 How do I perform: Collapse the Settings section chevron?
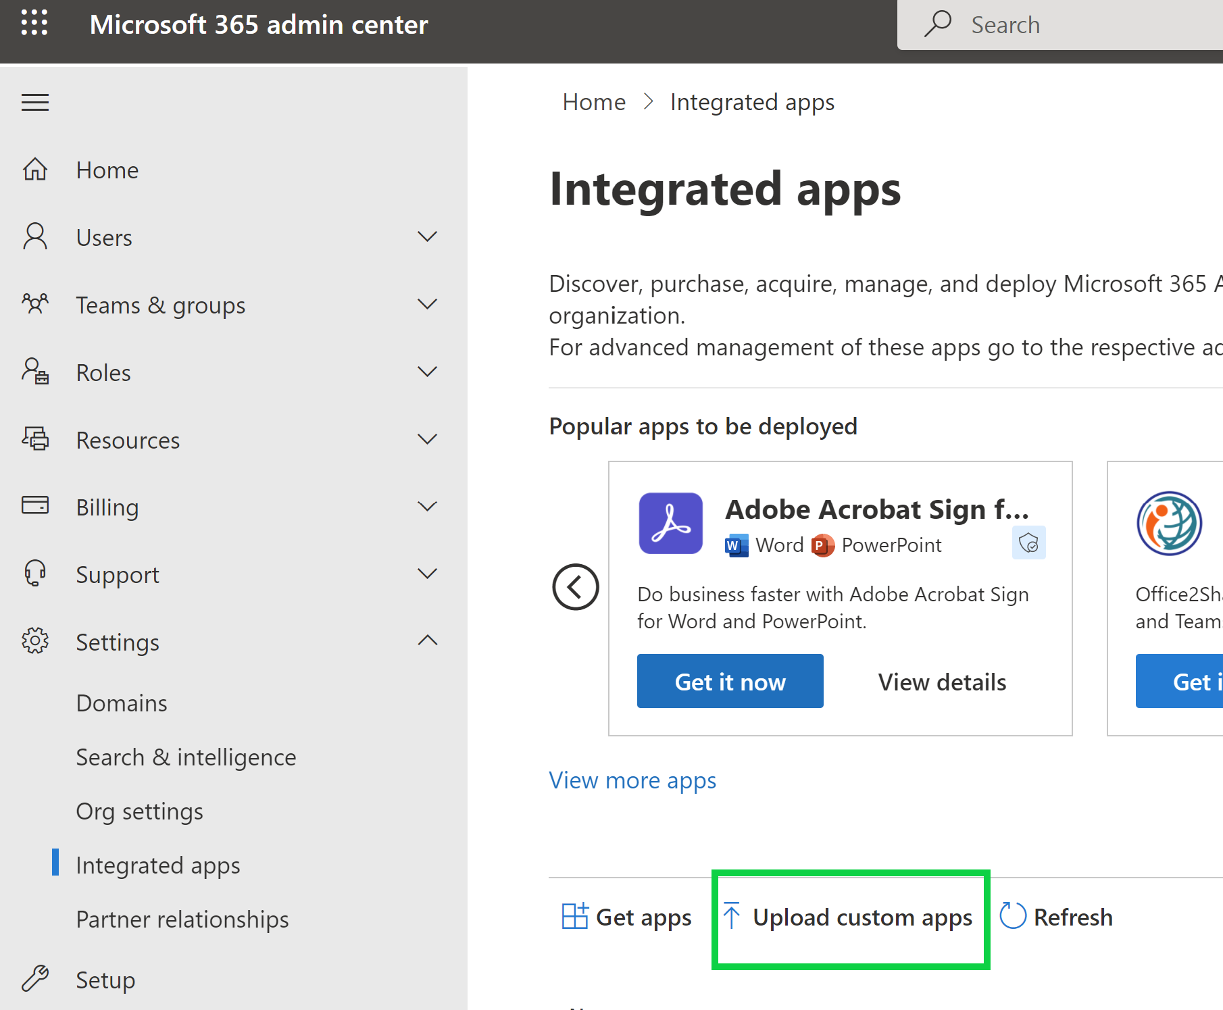pyautogui.click(x=427, y=641)
